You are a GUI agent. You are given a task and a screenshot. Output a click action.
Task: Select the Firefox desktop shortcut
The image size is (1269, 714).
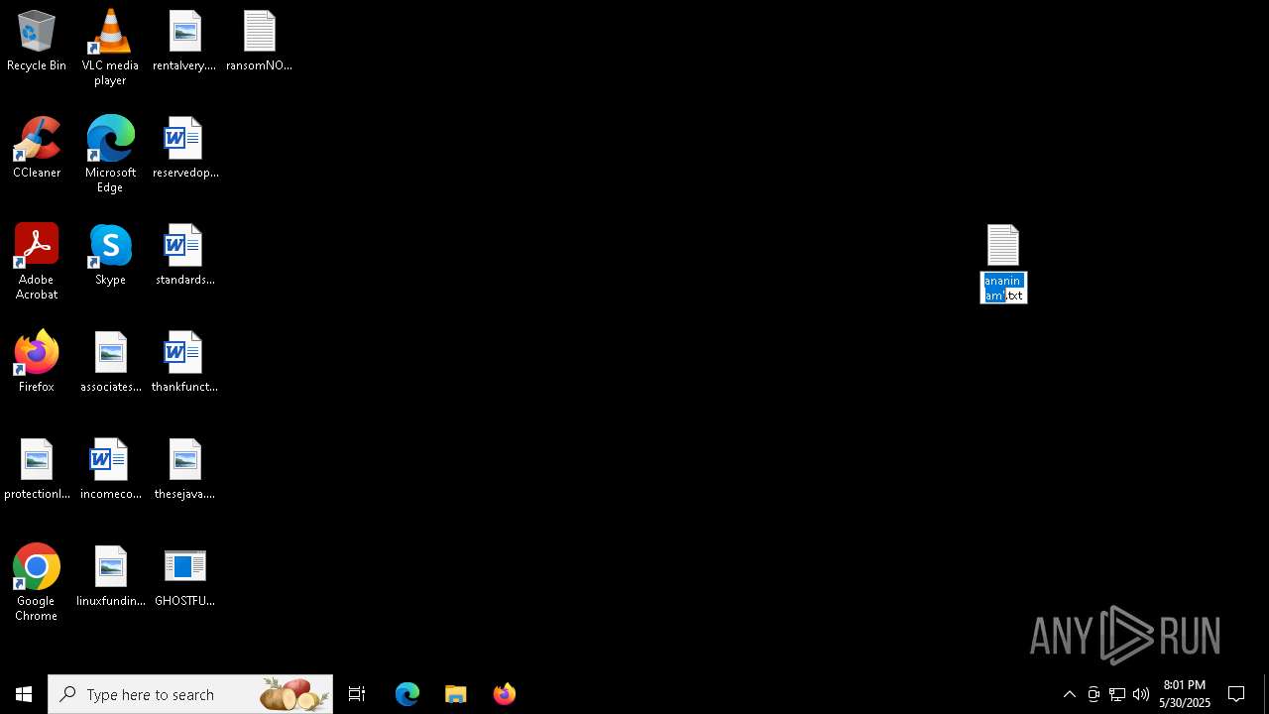[37, 363]
